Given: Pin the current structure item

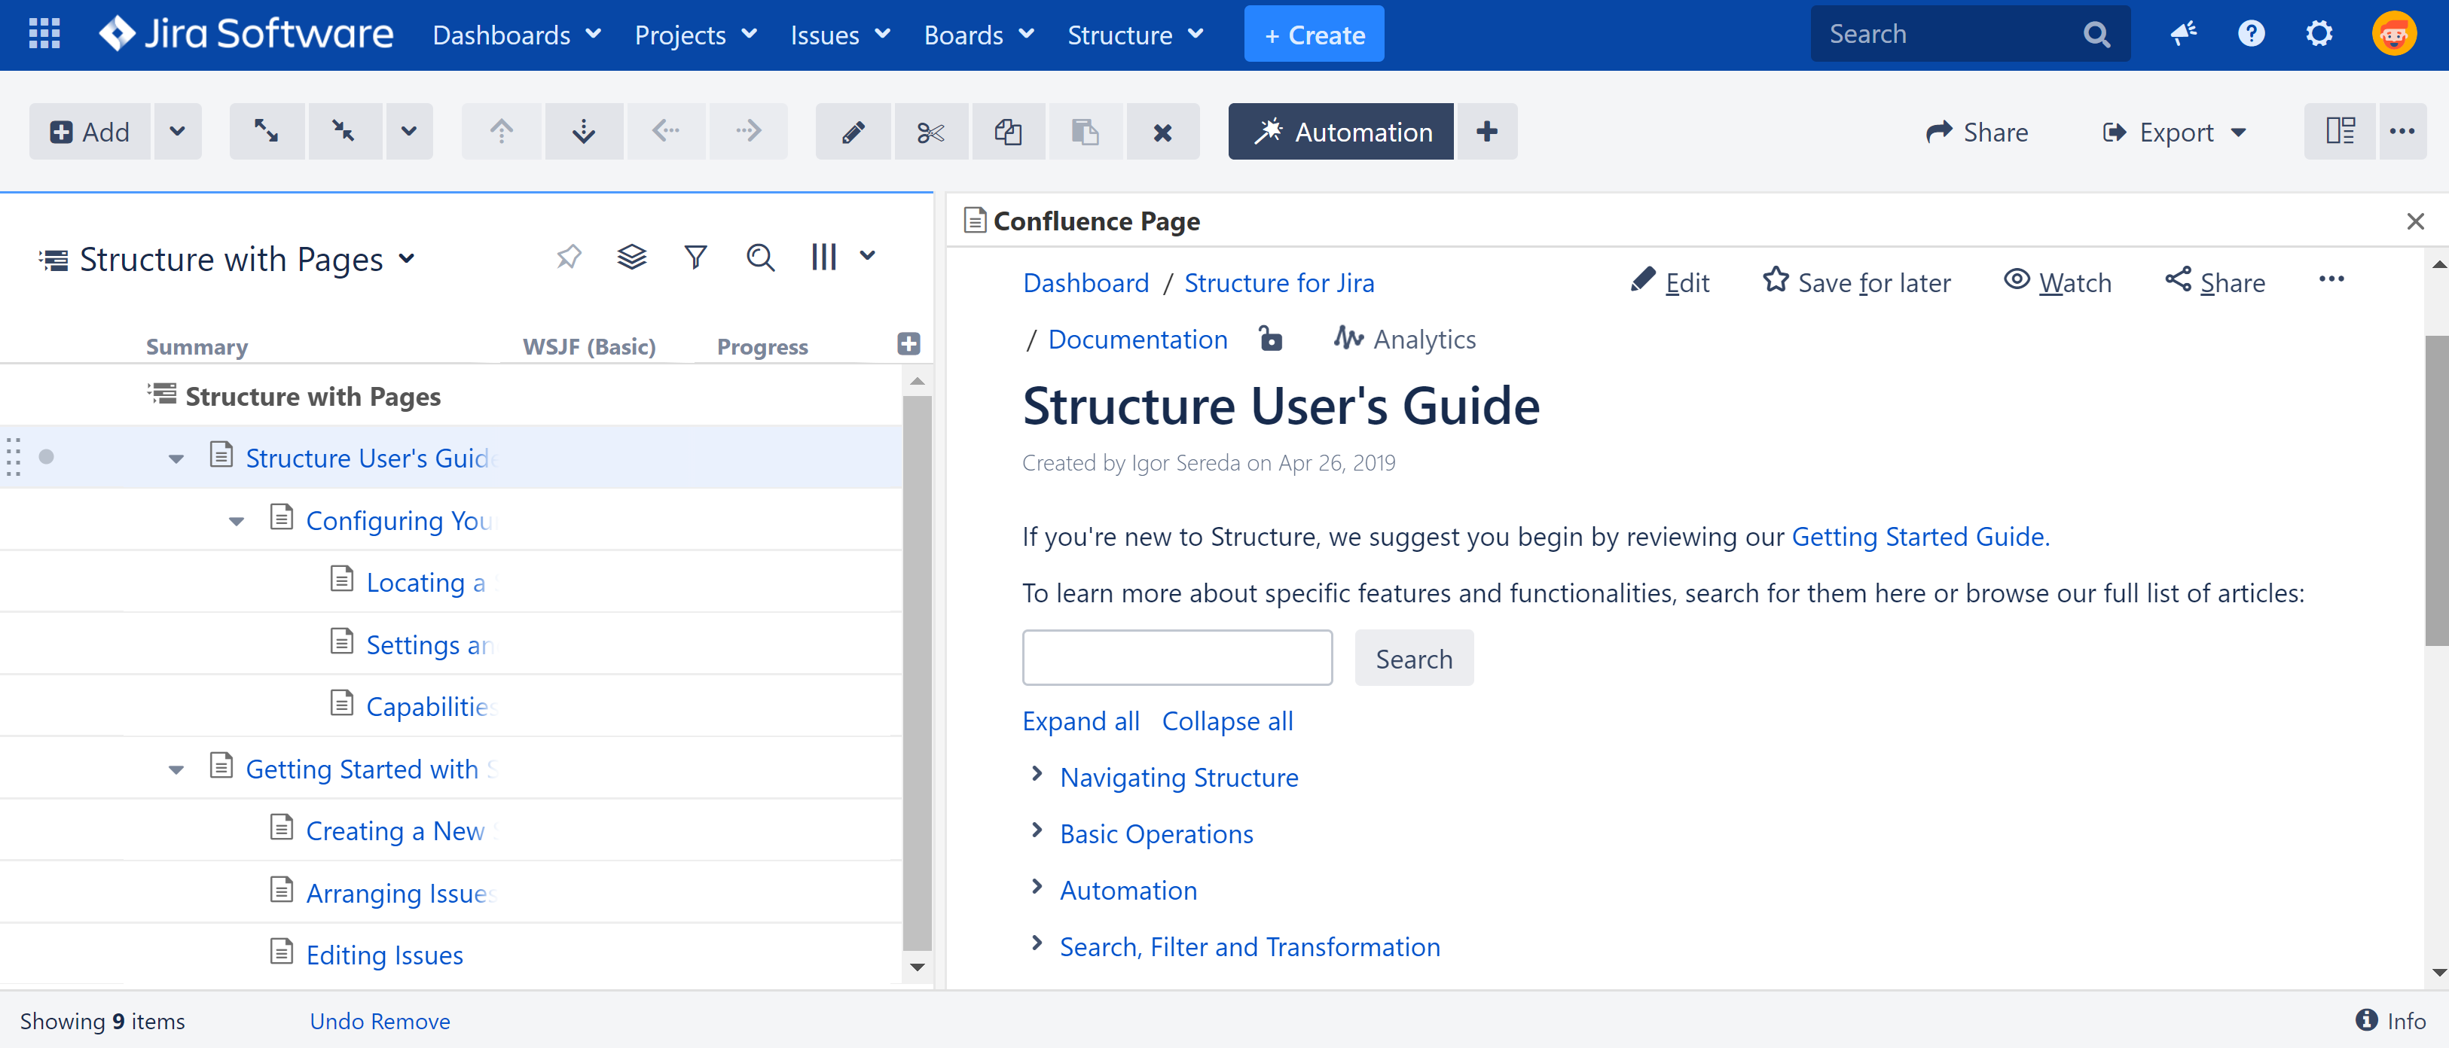Looking at the screenshot, I should [x=569, y=257].
